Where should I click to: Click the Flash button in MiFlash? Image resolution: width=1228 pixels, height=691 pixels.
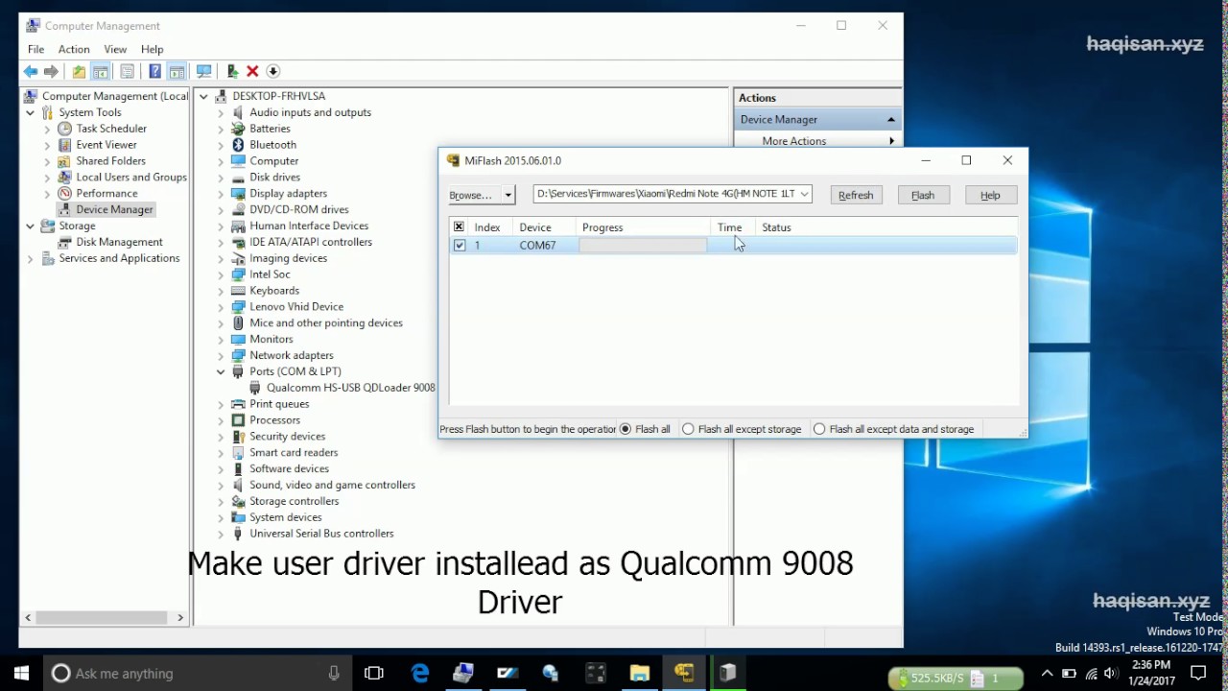point(923,195)
